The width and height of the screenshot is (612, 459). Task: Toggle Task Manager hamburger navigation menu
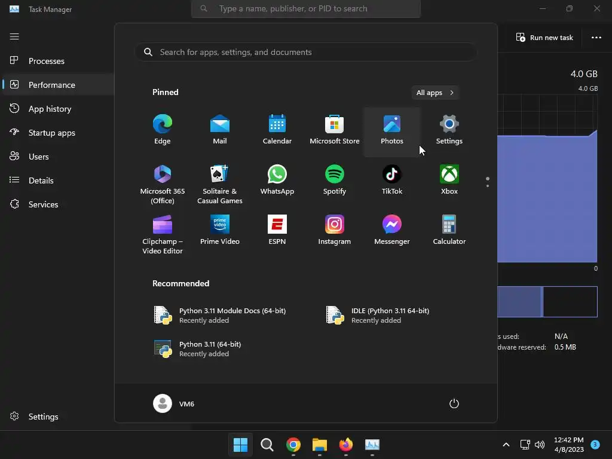click(x=14, y=36)
